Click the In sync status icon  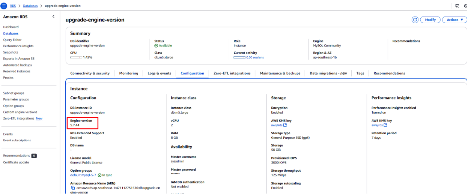(99, 175)
